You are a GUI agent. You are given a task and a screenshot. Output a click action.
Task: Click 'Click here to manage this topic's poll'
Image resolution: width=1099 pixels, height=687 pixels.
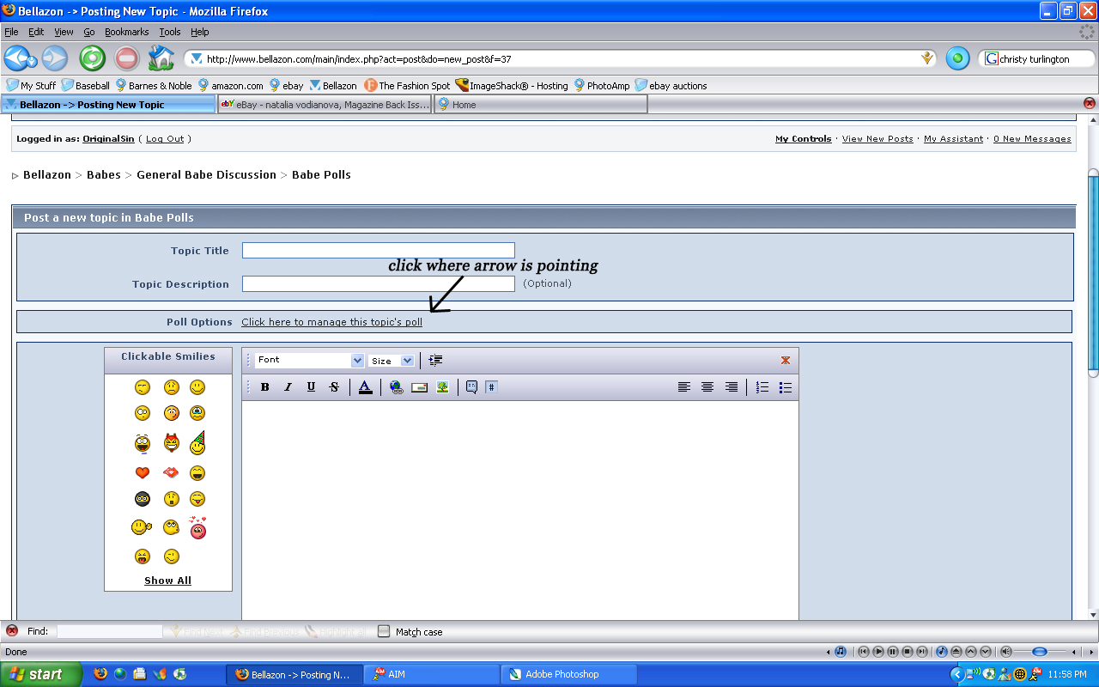[x=331, y=322]
